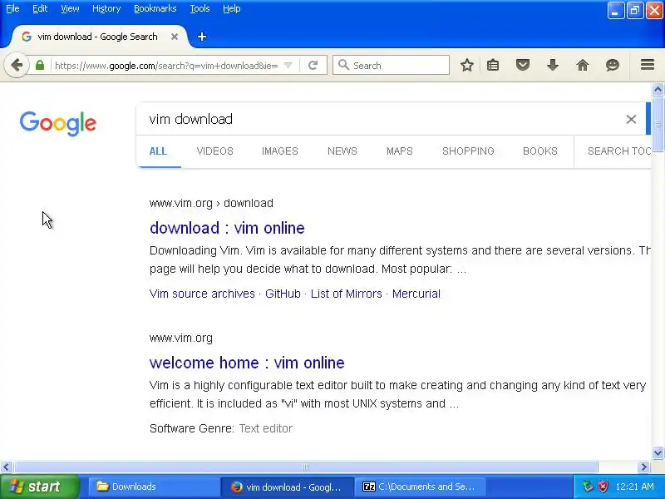
Task: Open the chat bubble smiley icon
Action: [x=613, y=65]
